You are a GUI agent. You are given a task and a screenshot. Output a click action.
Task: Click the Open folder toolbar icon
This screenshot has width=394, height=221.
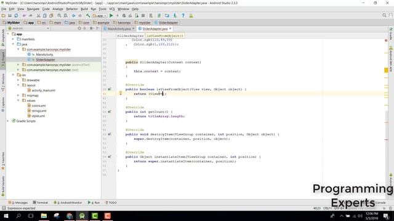click(4, 15)
